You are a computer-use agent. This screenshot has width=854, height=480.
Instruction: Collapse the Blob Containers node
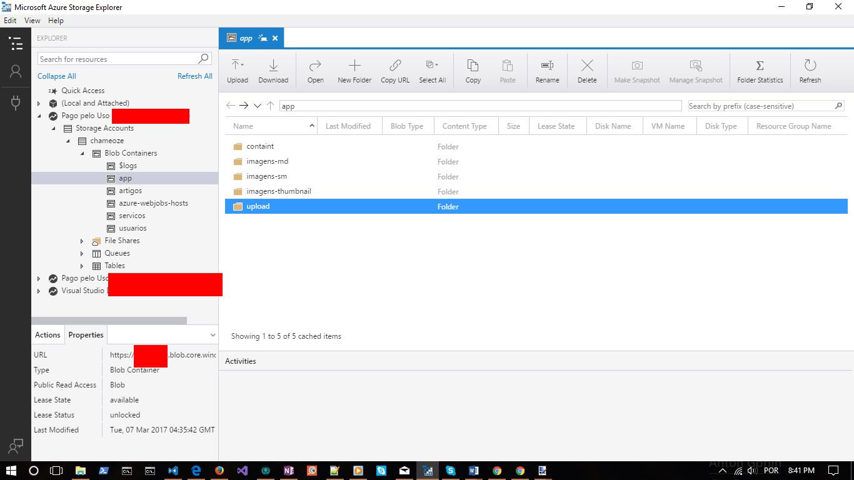pyautogui.click(x=82, y=153)
